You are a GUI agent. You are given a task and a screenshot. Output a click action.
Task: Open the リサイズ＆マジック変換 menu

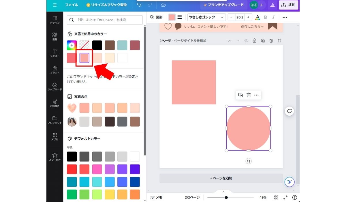click(106, 5)
